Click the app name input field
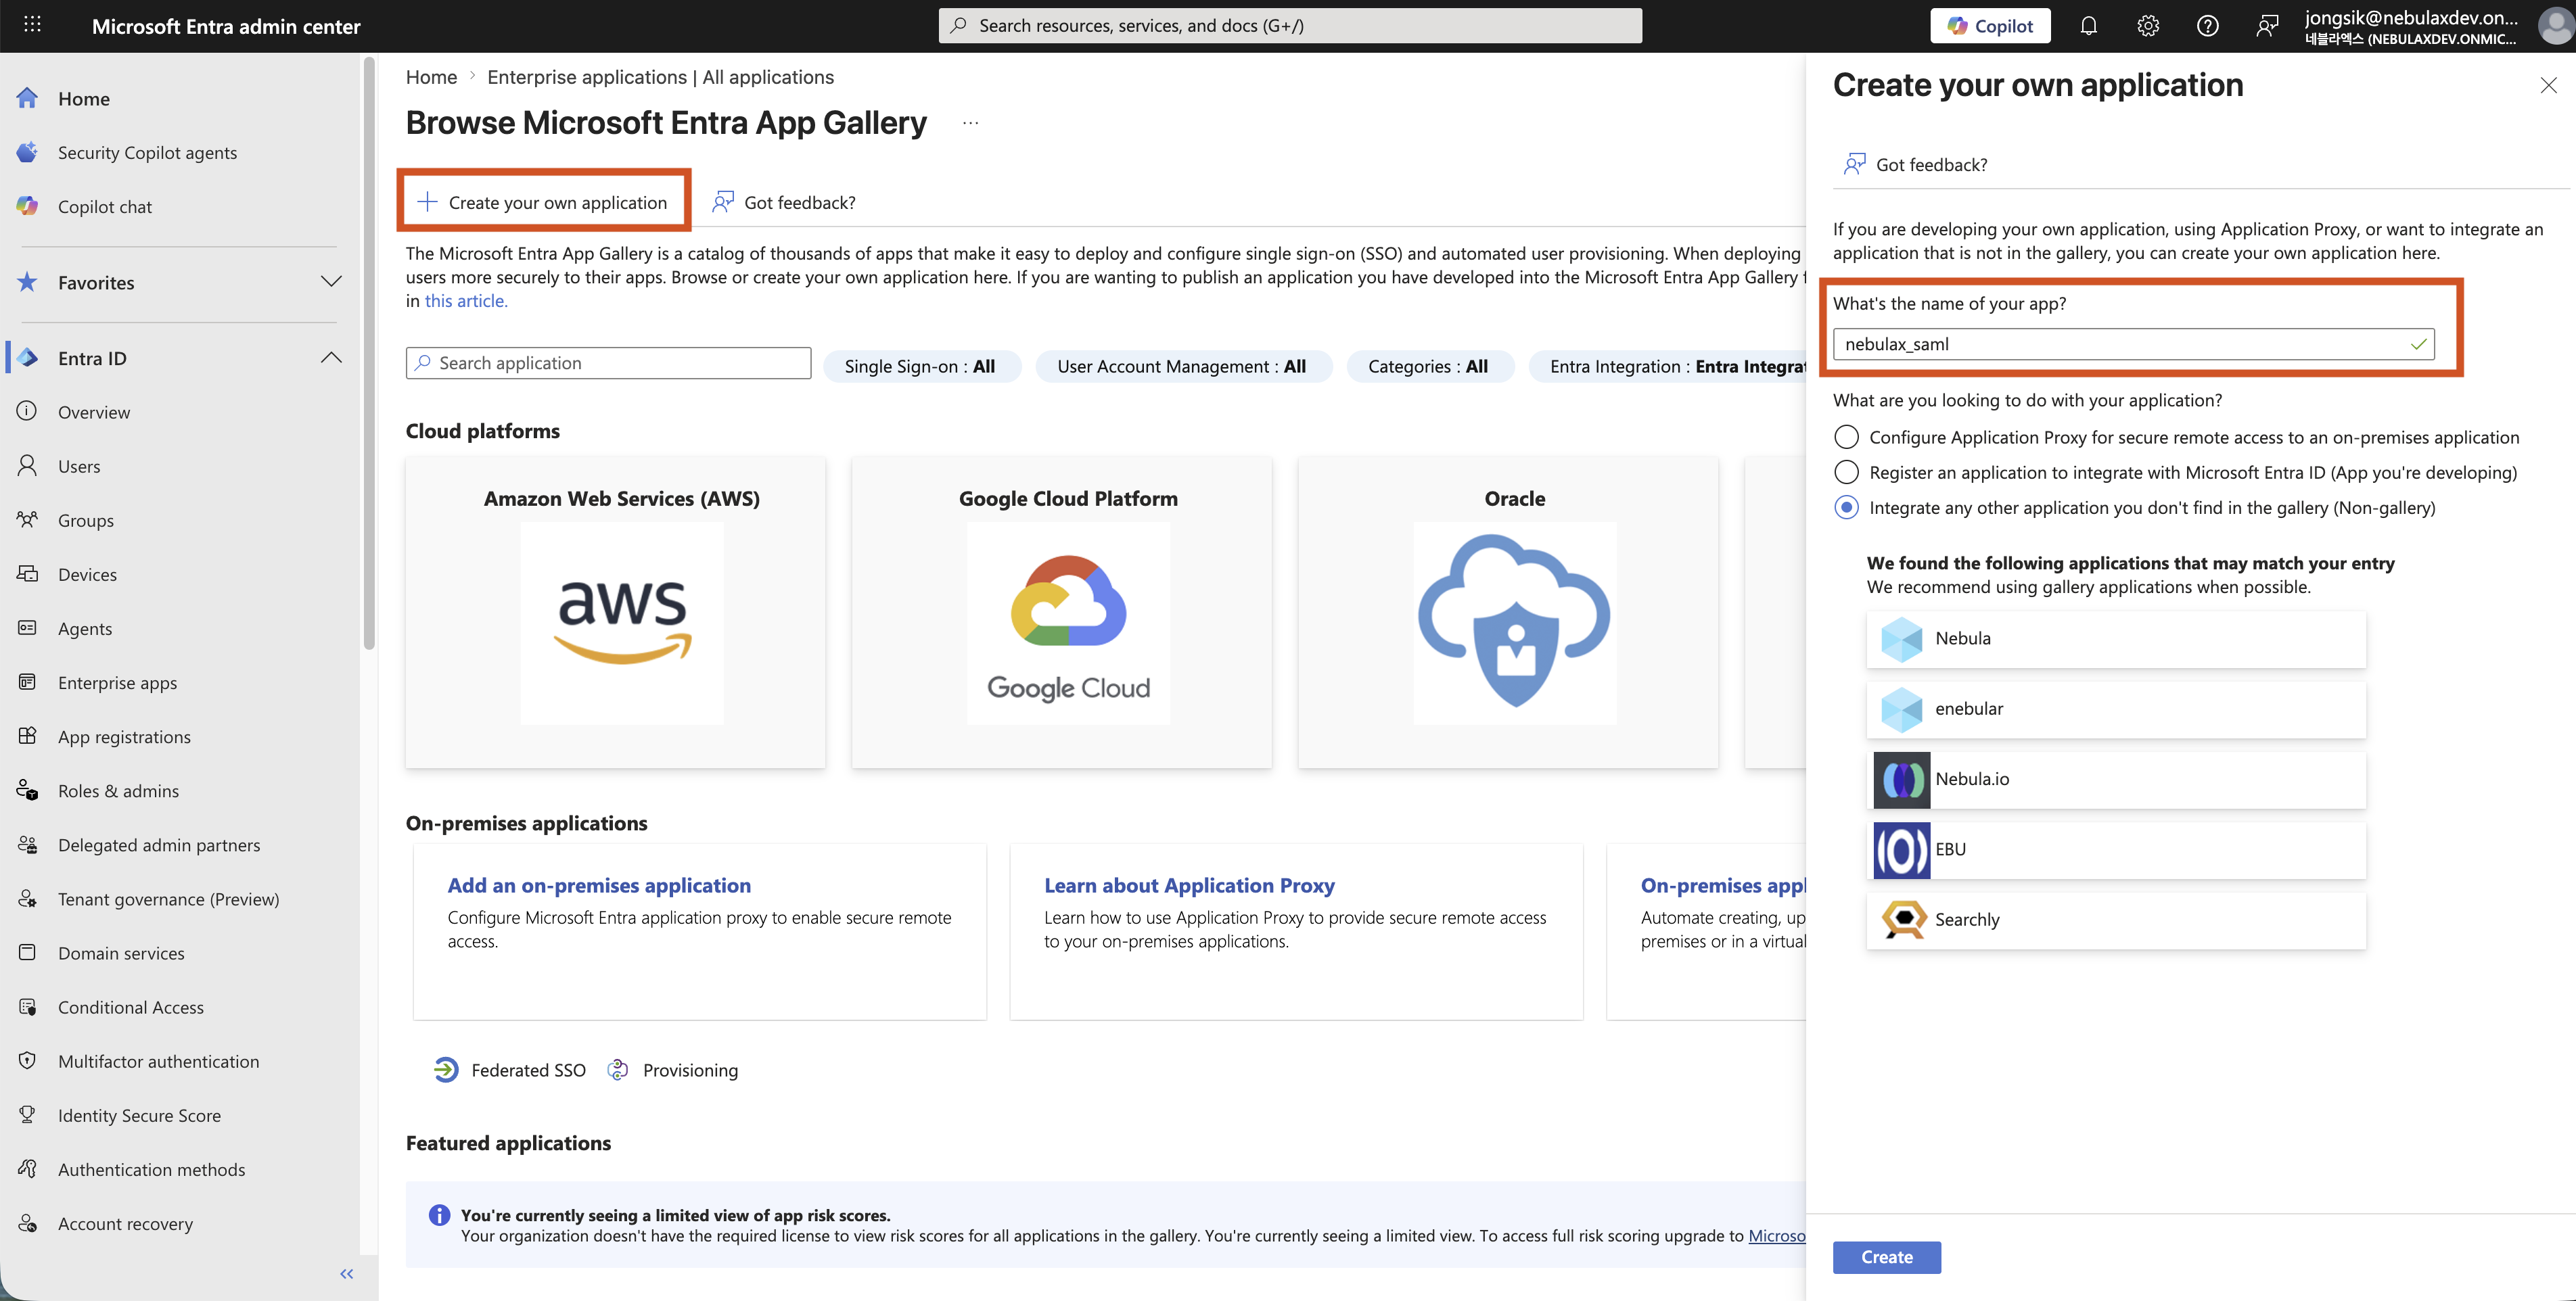The width and height of the screenshot is (2576, 1301). pos(2133,344)
